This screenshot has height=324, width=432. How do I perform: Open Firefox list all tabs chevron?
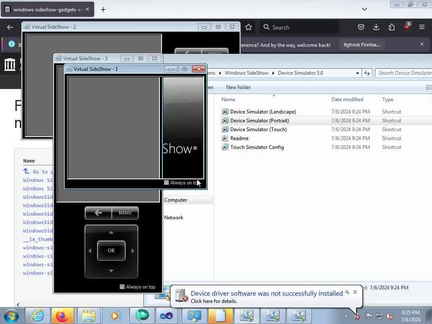[x=364, y=9]
